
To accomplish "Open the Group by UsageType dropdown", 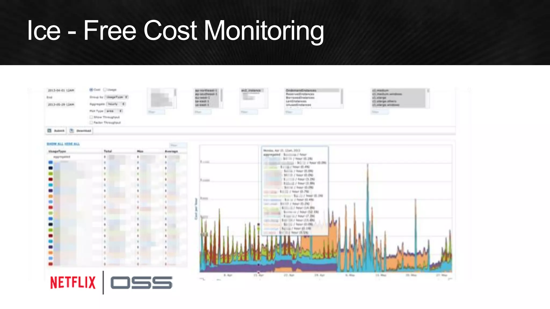I will (x=117, y=97).
